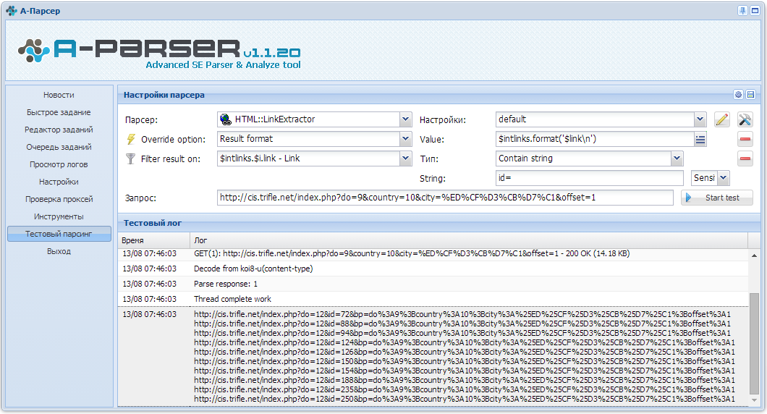Open Редактор заданий in the sidebar
767x414 pixels.
point(59,130)
